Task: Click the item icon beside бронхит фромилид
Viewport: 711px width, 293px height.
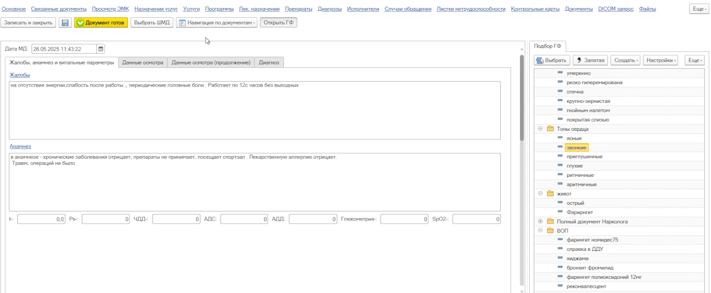Action: [x=560, y=268]
